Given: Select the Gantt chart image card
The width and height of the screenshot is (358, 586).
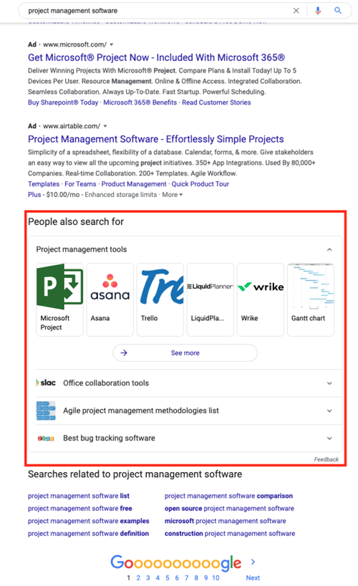Looking at the screenshot, I should (x=311, y=299).
